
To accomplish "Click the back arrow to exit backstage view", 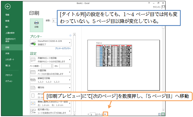I will point(8,6).
